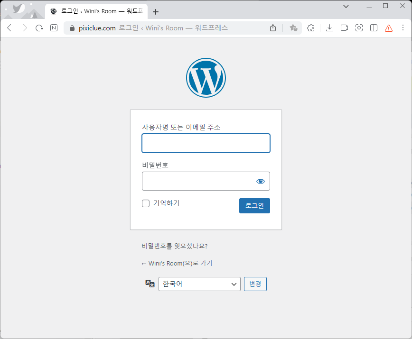Reload the page with the refresh icon
Viewport: 412px width, 339px height.
pyautogui.click(x=39, y=28)
